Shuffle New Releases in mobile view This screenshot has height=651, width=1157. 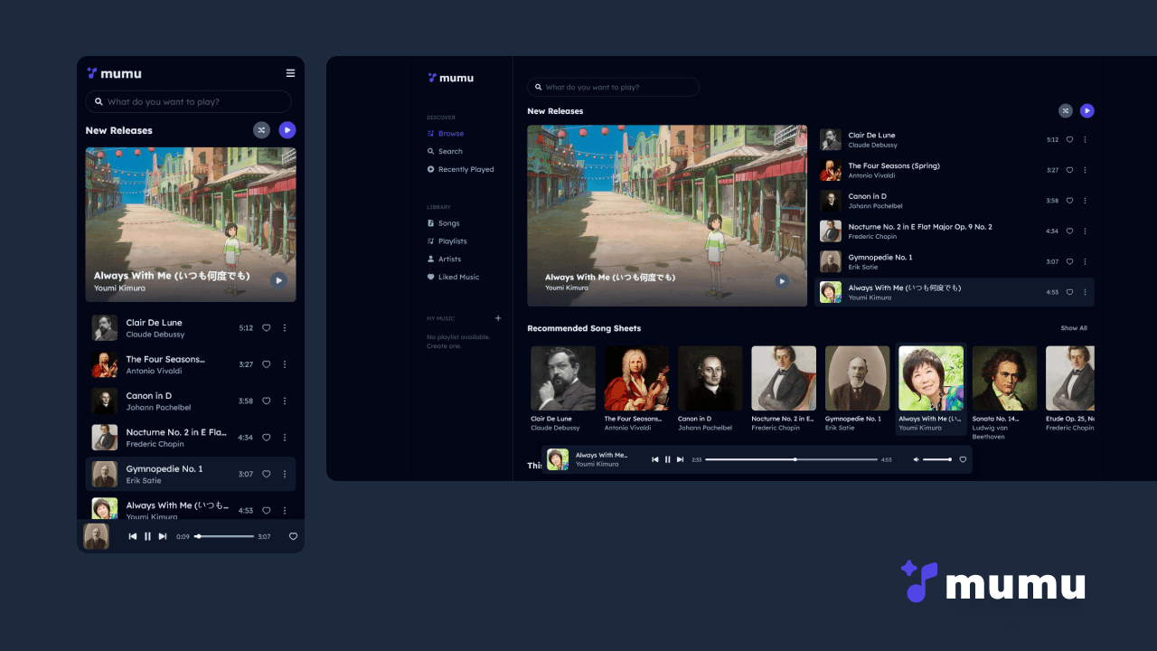[x=261, y=130]
